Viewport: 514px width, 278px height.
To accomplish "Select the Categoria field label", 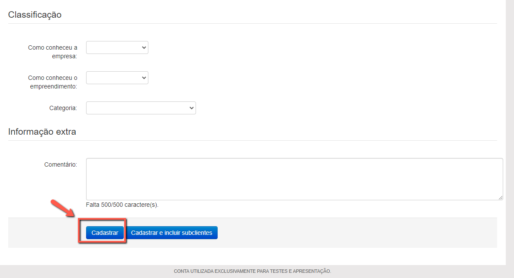I will point(63,108).
